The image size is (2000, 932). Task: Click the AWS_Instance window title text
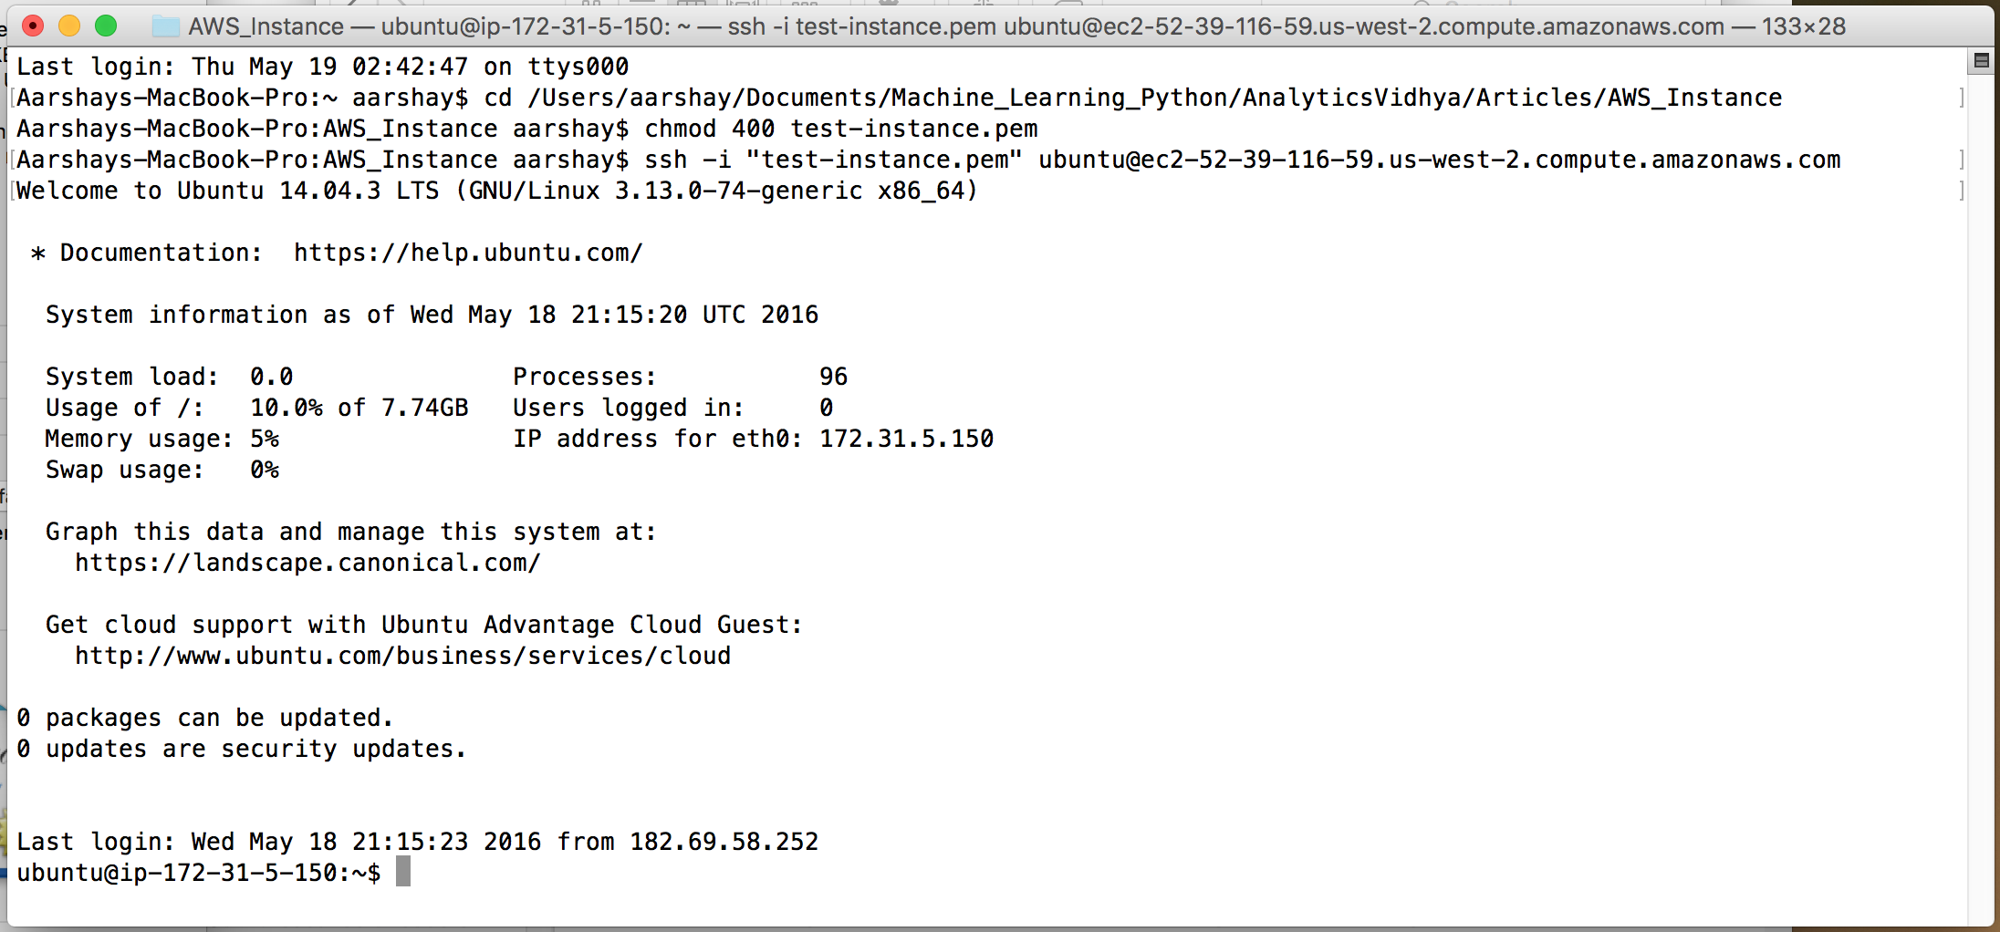pos(266,26)
